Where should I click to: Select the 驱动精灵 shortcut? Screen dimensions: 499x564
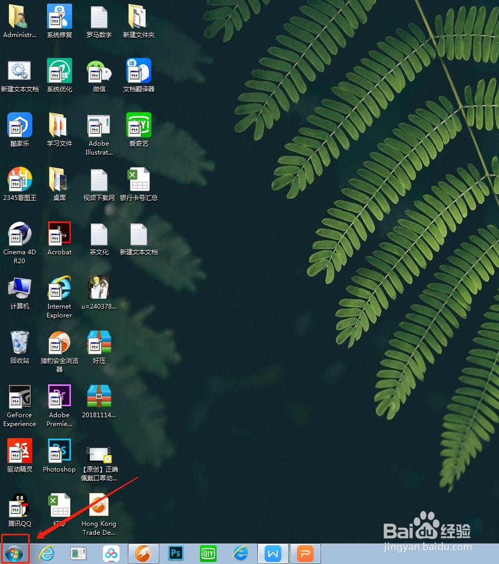pyautogui.click(x=20, y=455)
